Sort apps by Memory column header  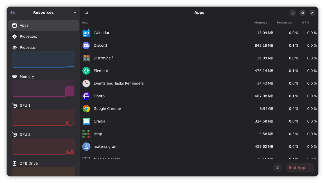tap(261, 23)
